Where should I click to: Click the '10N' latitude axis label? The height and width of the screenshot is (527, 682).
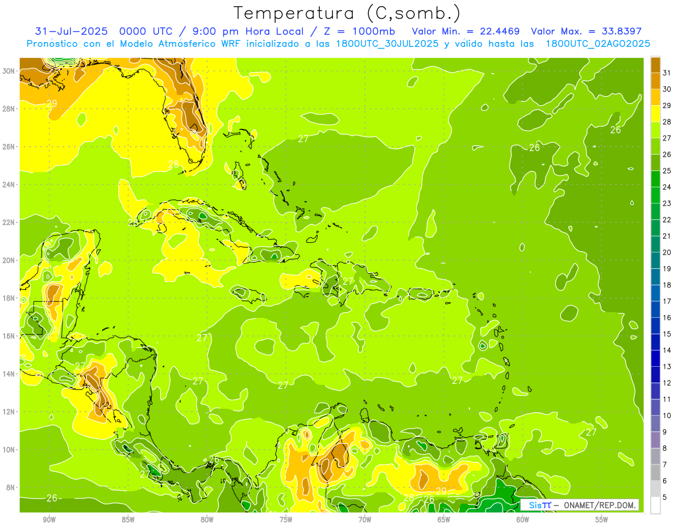[10, 449]
